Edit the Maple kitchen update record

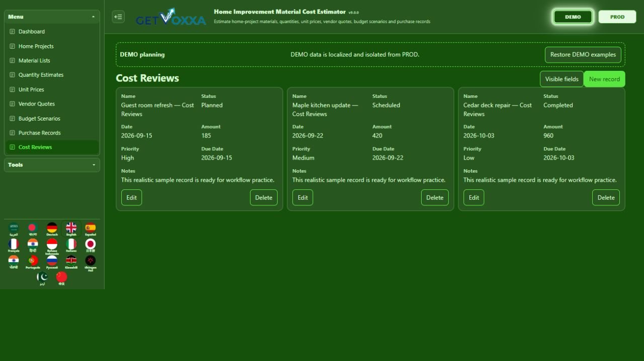click(302, 197)
